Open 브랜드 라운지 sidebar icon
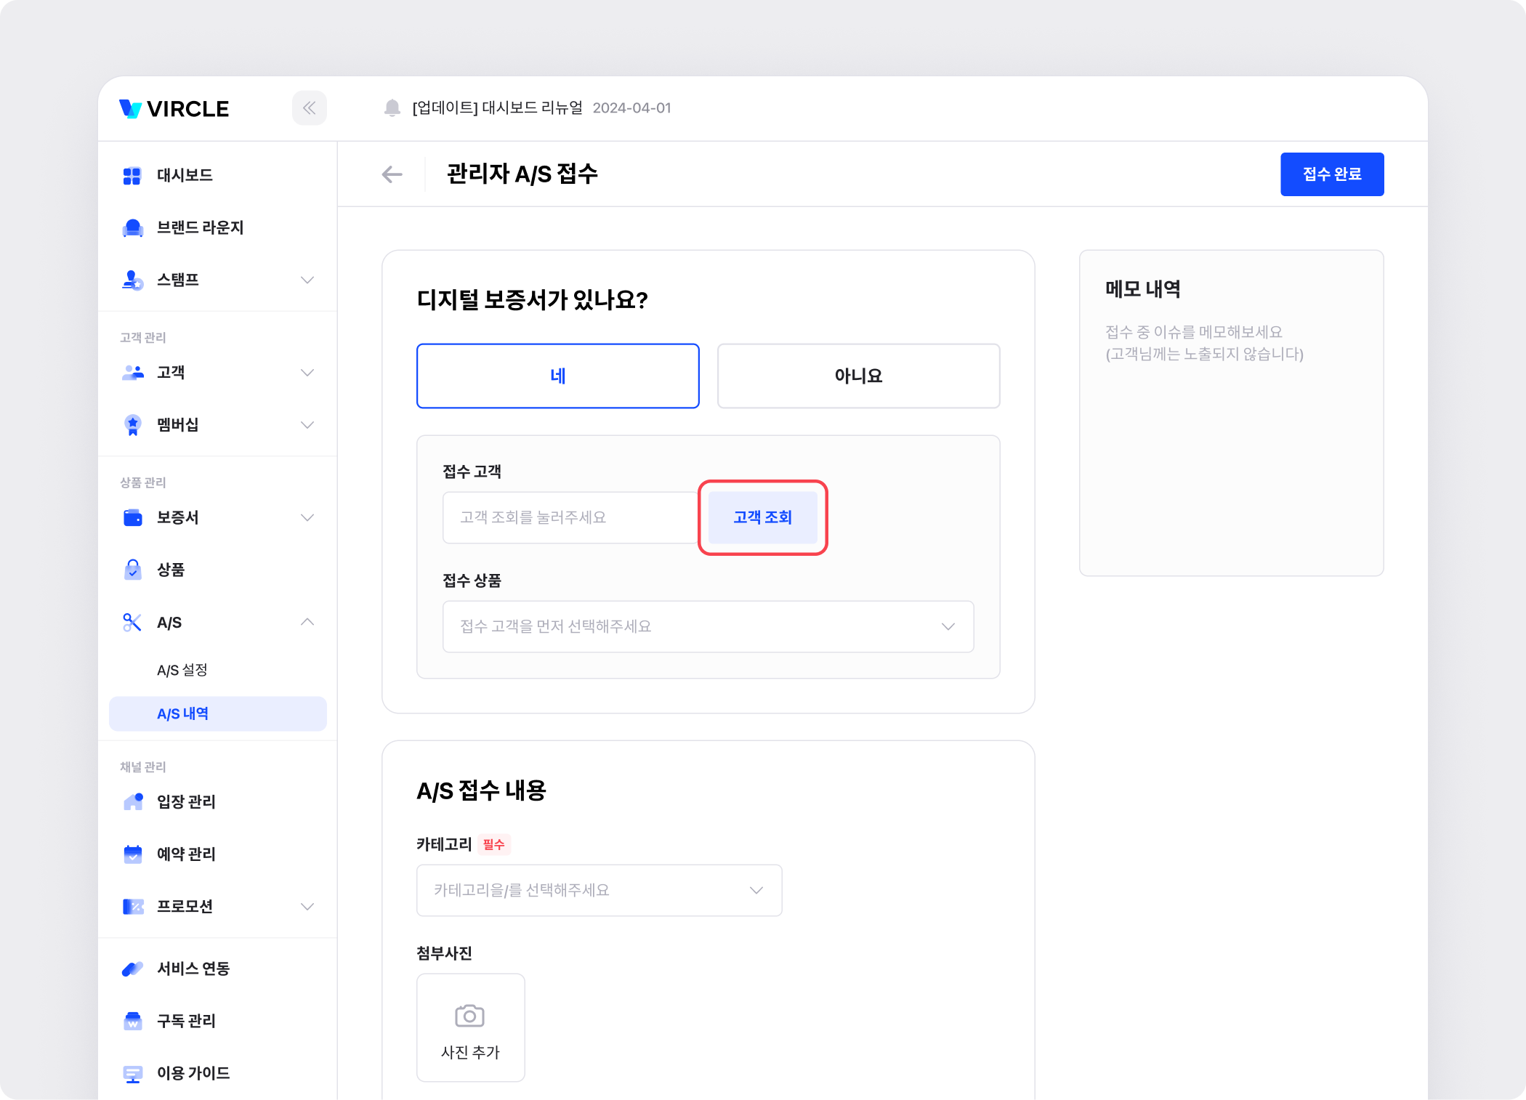 (133, 227)
